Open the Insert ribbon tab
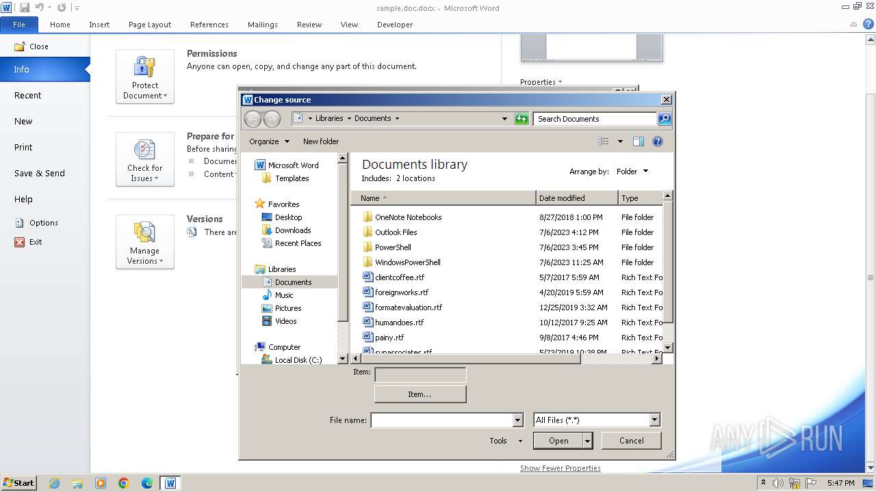This screenshot has height=492, width=876. (x=99, y=25)
